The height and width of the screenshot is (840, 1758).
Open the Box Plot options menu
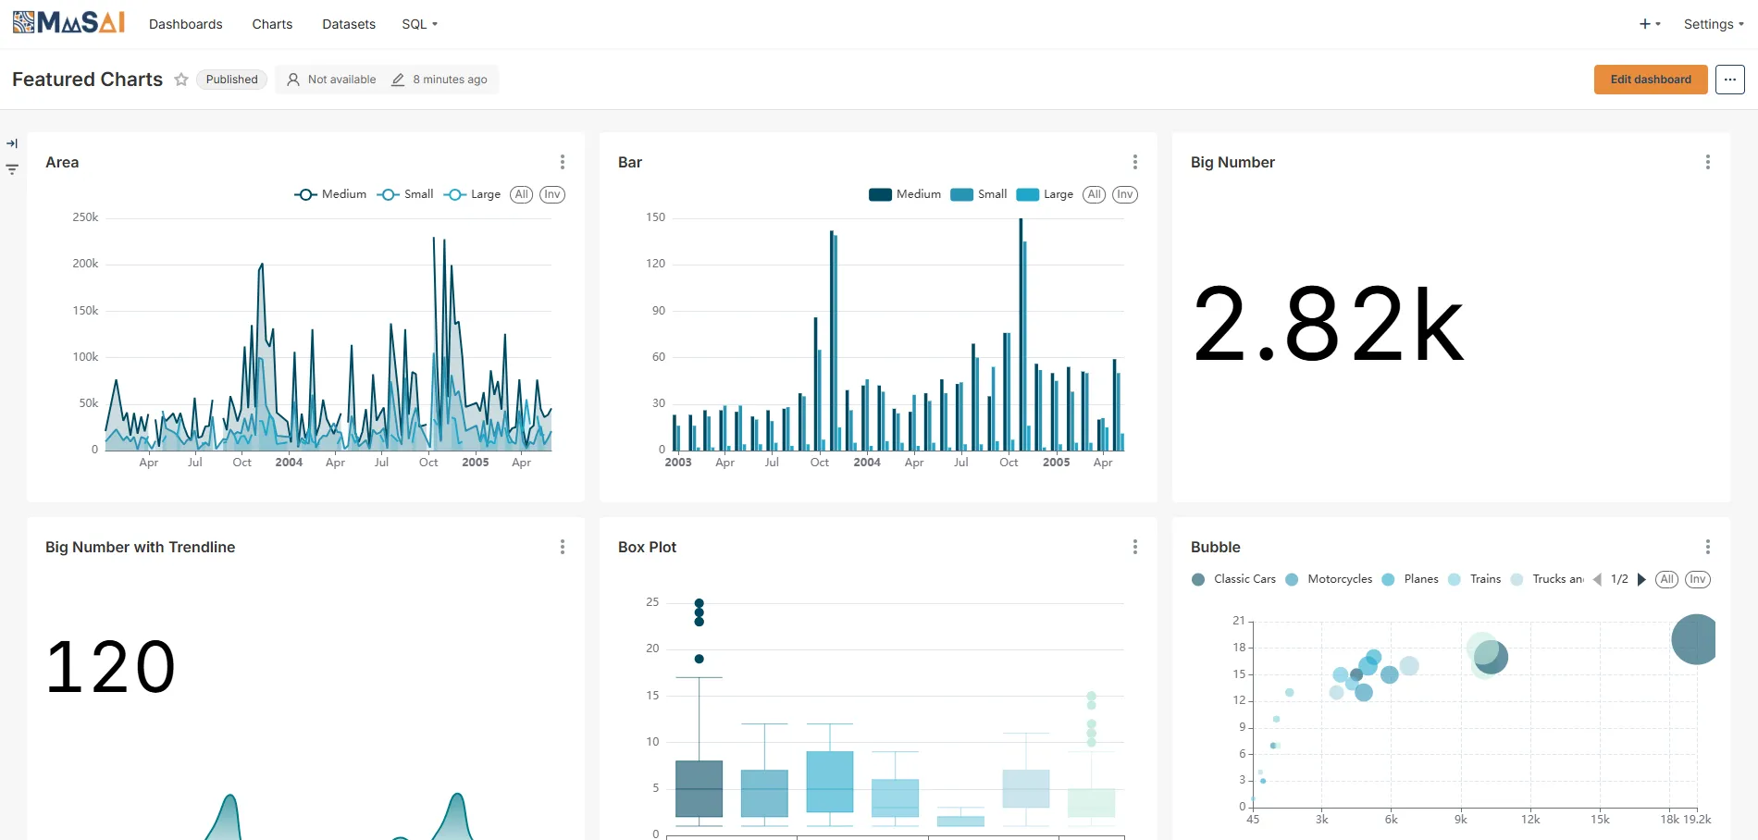pyautogui.click(x=1135, y=547)
